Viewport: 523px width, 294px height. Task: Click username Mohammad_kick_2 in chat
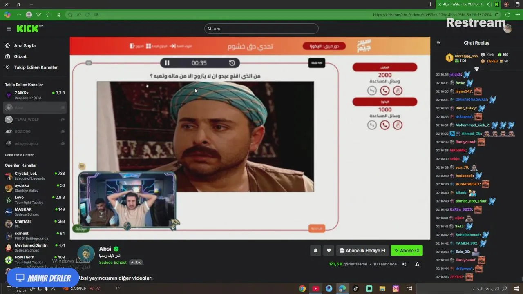[x=472, y=125]
